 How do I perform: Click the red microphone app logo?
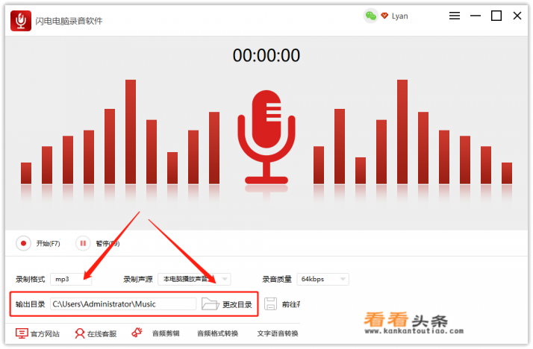click(x=21, y=21)
